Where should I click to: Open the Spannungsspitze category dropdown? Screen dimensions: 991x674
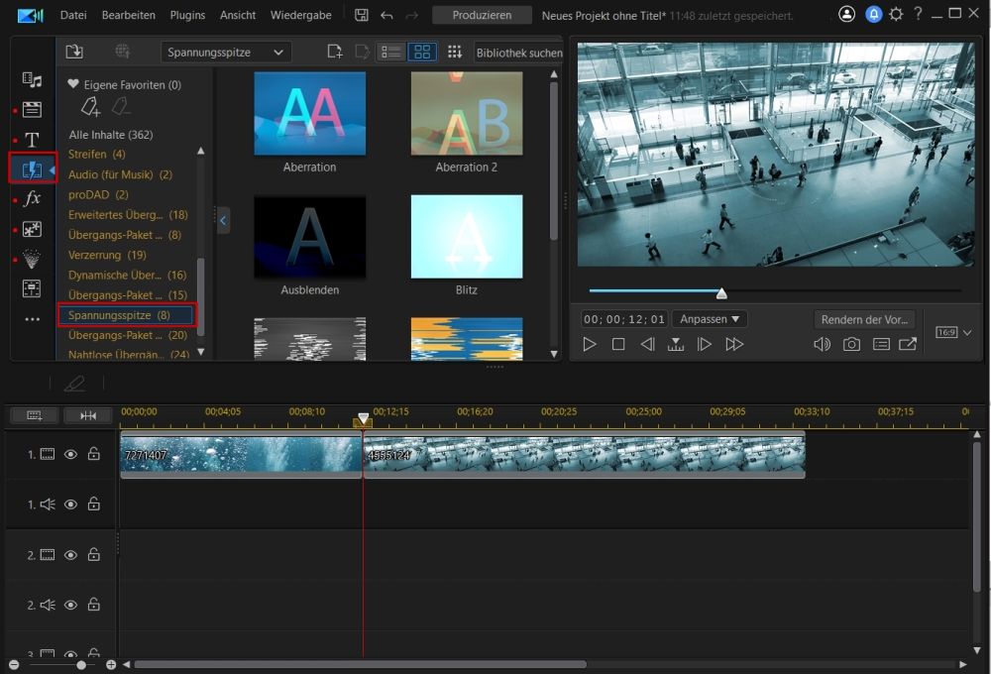(226, 52)
